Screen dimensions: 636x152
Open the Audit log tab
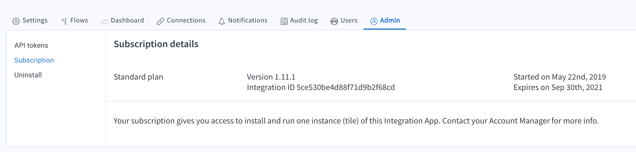pyautogui.click(x=299, y=21)
